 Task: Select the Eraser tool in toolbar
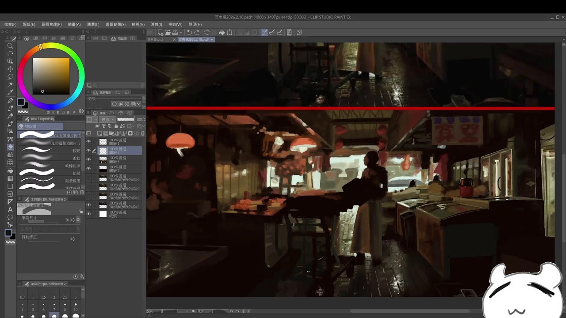tap(10, 147)
